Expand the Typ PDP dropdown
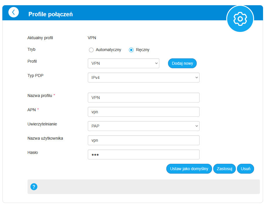This screenshot has height=205, width=270. 143,78
